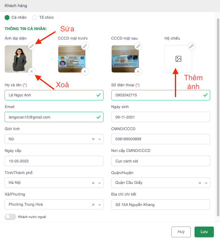Click the Ngày sinh date field
This screenshot has width=220, height=241.
tap(160, 117)
